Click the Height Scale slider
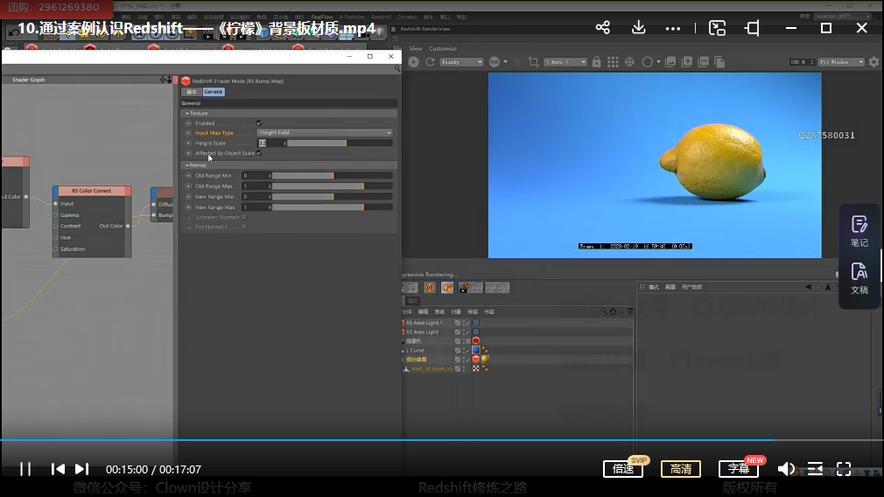884x497 pixels. coord(340,143)
